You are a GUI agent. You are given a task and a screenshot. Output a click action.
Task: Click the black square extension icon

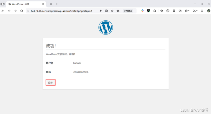pyautogui.click(x=149, y=11)
